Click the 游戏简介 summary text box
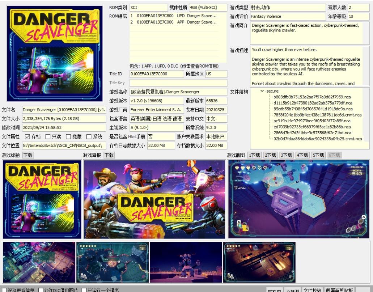Screen dimensions: 373x292 (x=310, y=33)
